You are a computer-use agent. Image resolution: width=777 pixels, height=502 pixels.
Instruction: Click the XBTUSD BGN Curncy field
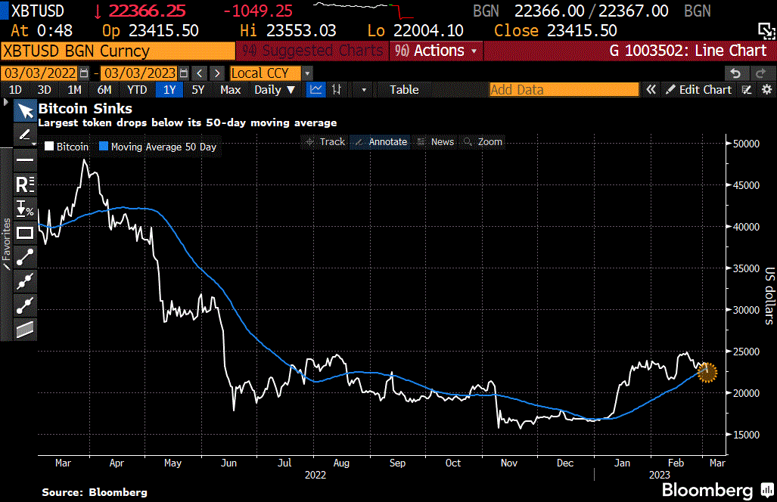(118, 51)
